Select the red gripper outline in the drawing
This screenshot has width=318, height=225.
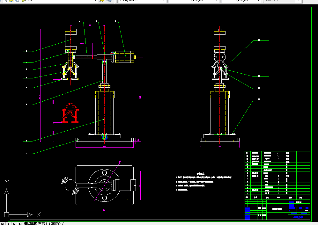(70, 113)
